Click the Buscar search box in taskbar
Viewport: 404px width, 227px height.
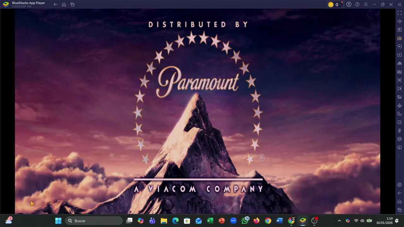[94, 221]
